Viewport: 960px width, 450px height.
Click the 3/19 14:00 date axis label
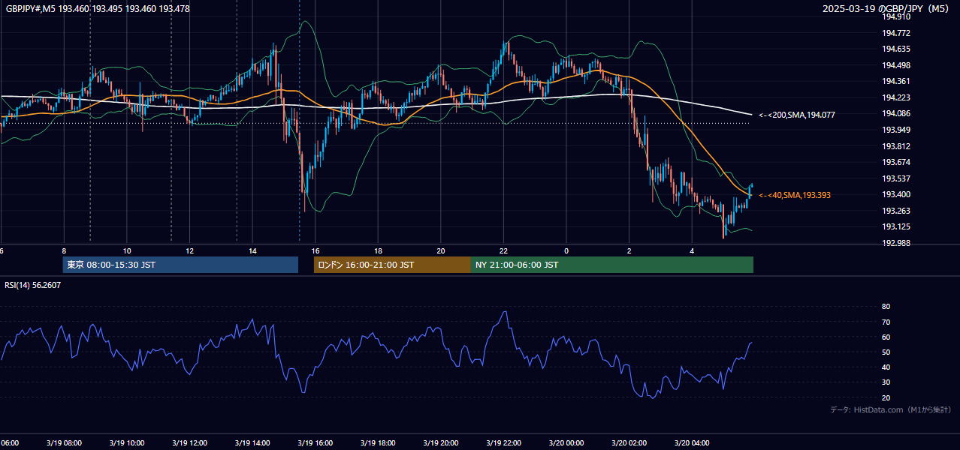pyautogui.click(x=252, y=443)
